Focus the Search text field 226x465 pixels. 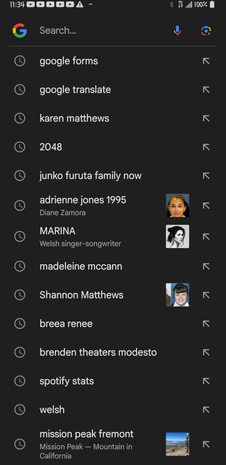pos(101,31)
